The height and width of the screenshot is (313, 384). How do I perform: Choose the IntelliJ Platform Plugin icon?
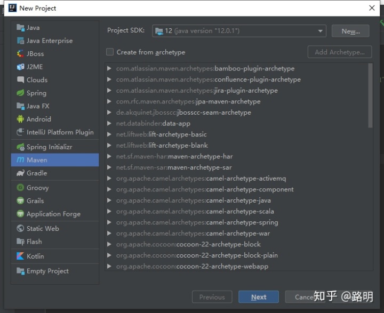click(20, 132)
